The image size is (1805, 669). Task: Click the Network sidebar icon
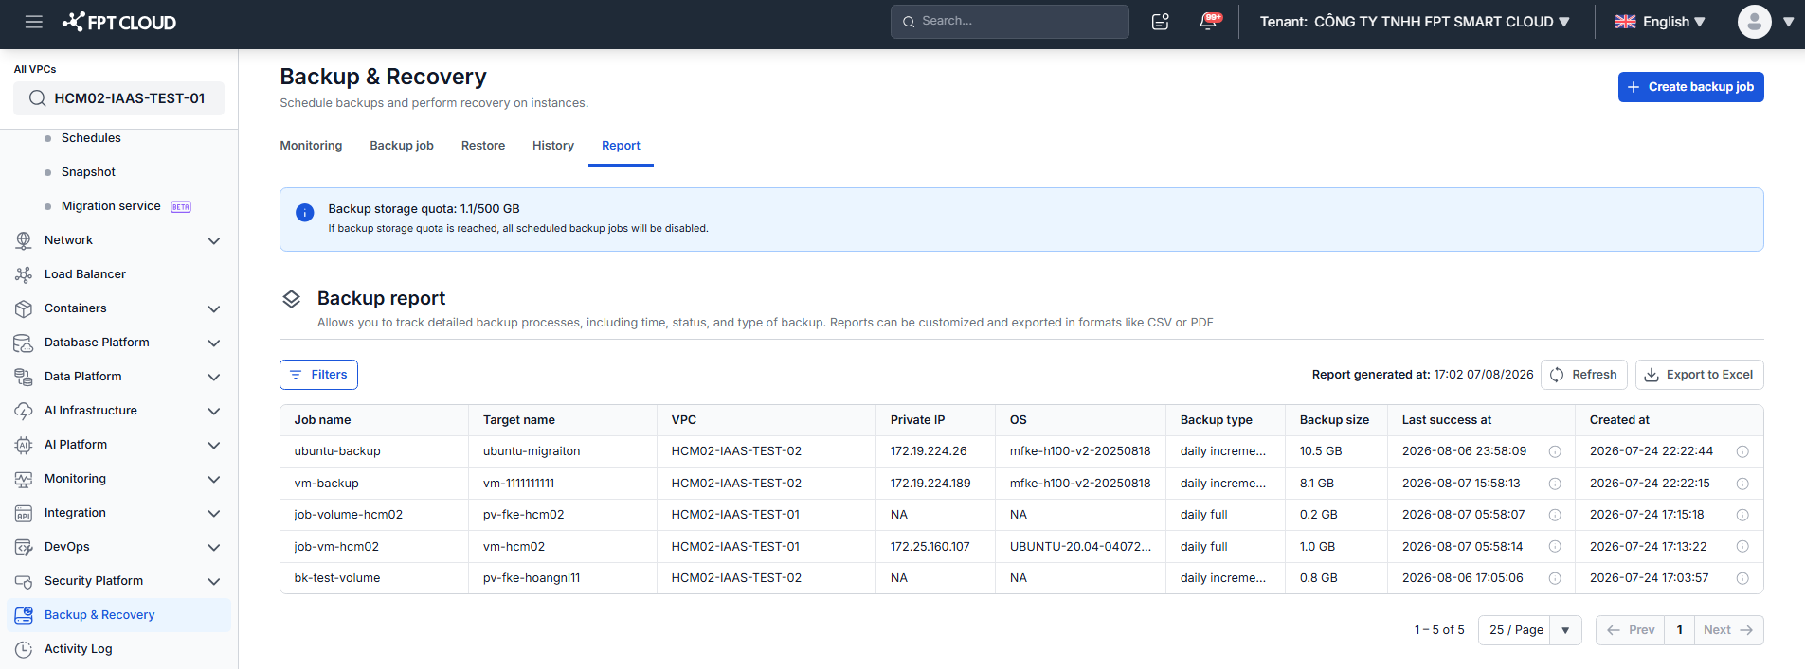pyautogui.click(x=24, y=240)
